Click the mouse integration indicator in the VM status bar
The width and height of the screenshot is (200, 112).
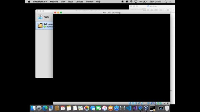tap(157, 103)
